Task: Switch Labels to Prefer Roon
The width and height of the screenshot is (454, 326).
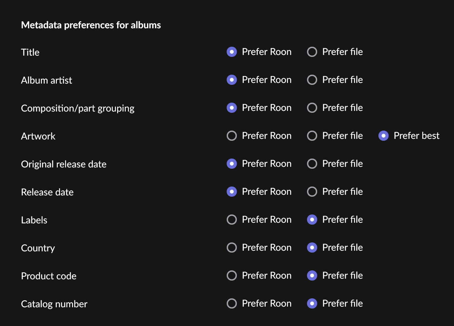Action: point(232,220)
